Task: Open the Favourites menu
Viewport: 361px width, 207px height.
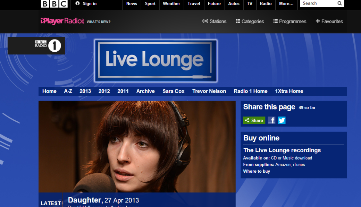Action: pyautogui.click(x=329, y=21)
